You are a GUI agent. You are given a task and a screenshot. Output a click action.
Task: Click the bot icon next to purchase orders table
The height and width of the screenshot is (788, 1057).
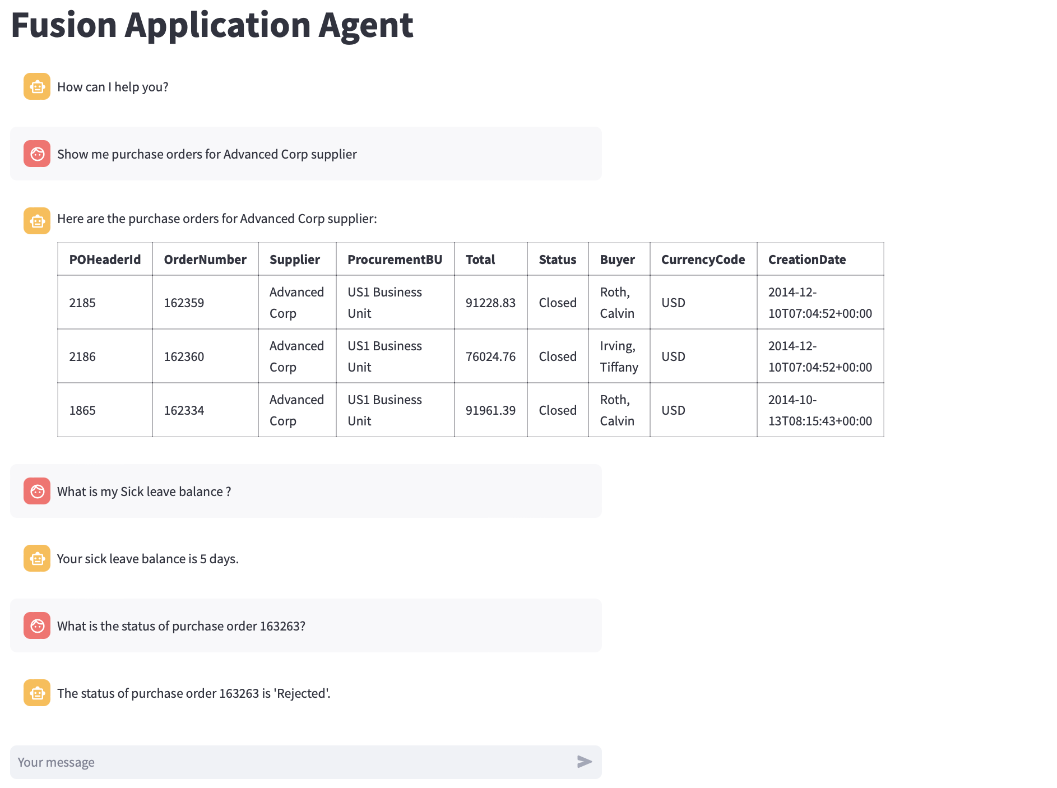click(x=36, y=221)
